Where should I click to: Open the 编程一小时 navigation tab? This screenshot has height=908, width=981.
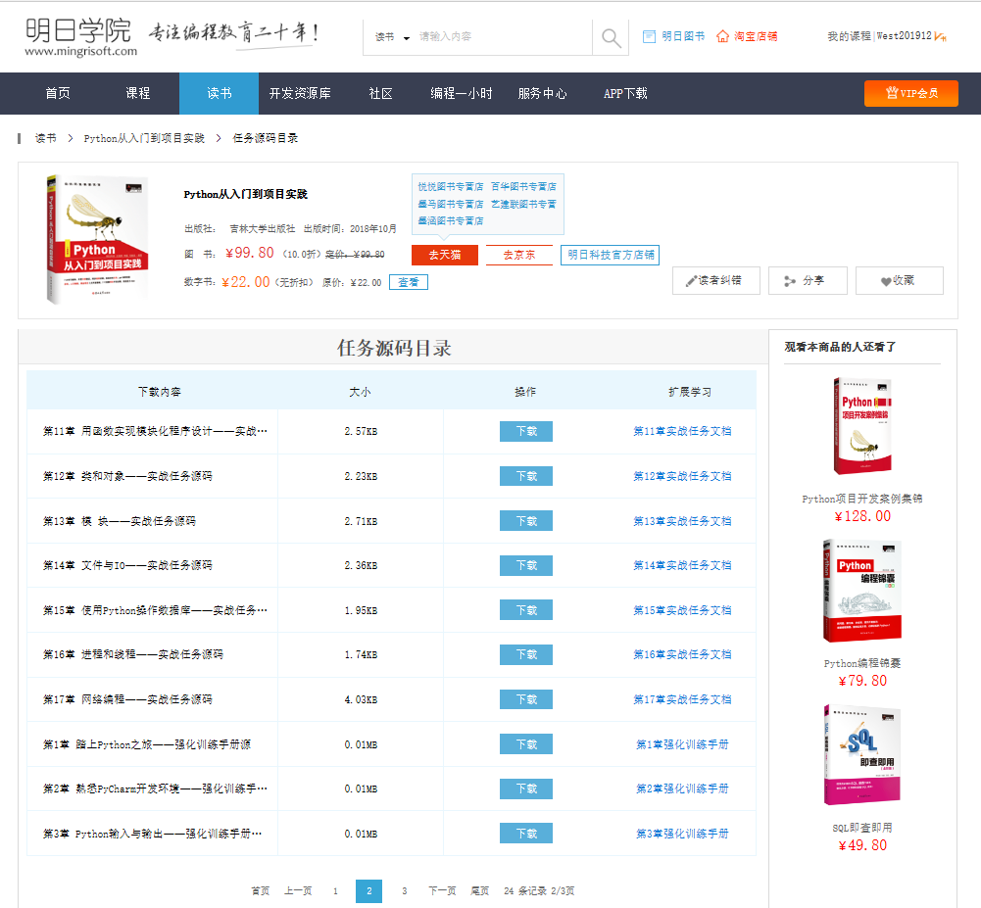click(x=461, y=93)
